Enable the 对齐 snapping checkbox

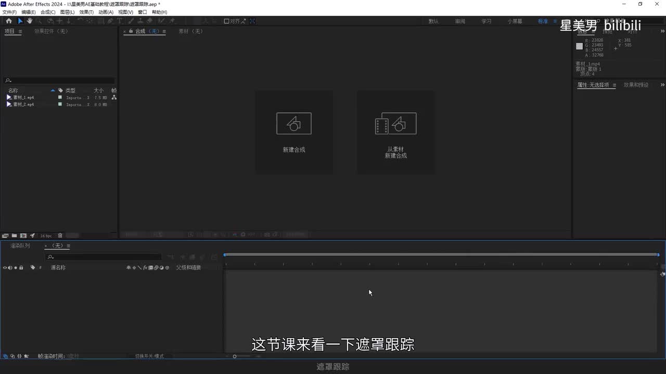coord(226,21)
